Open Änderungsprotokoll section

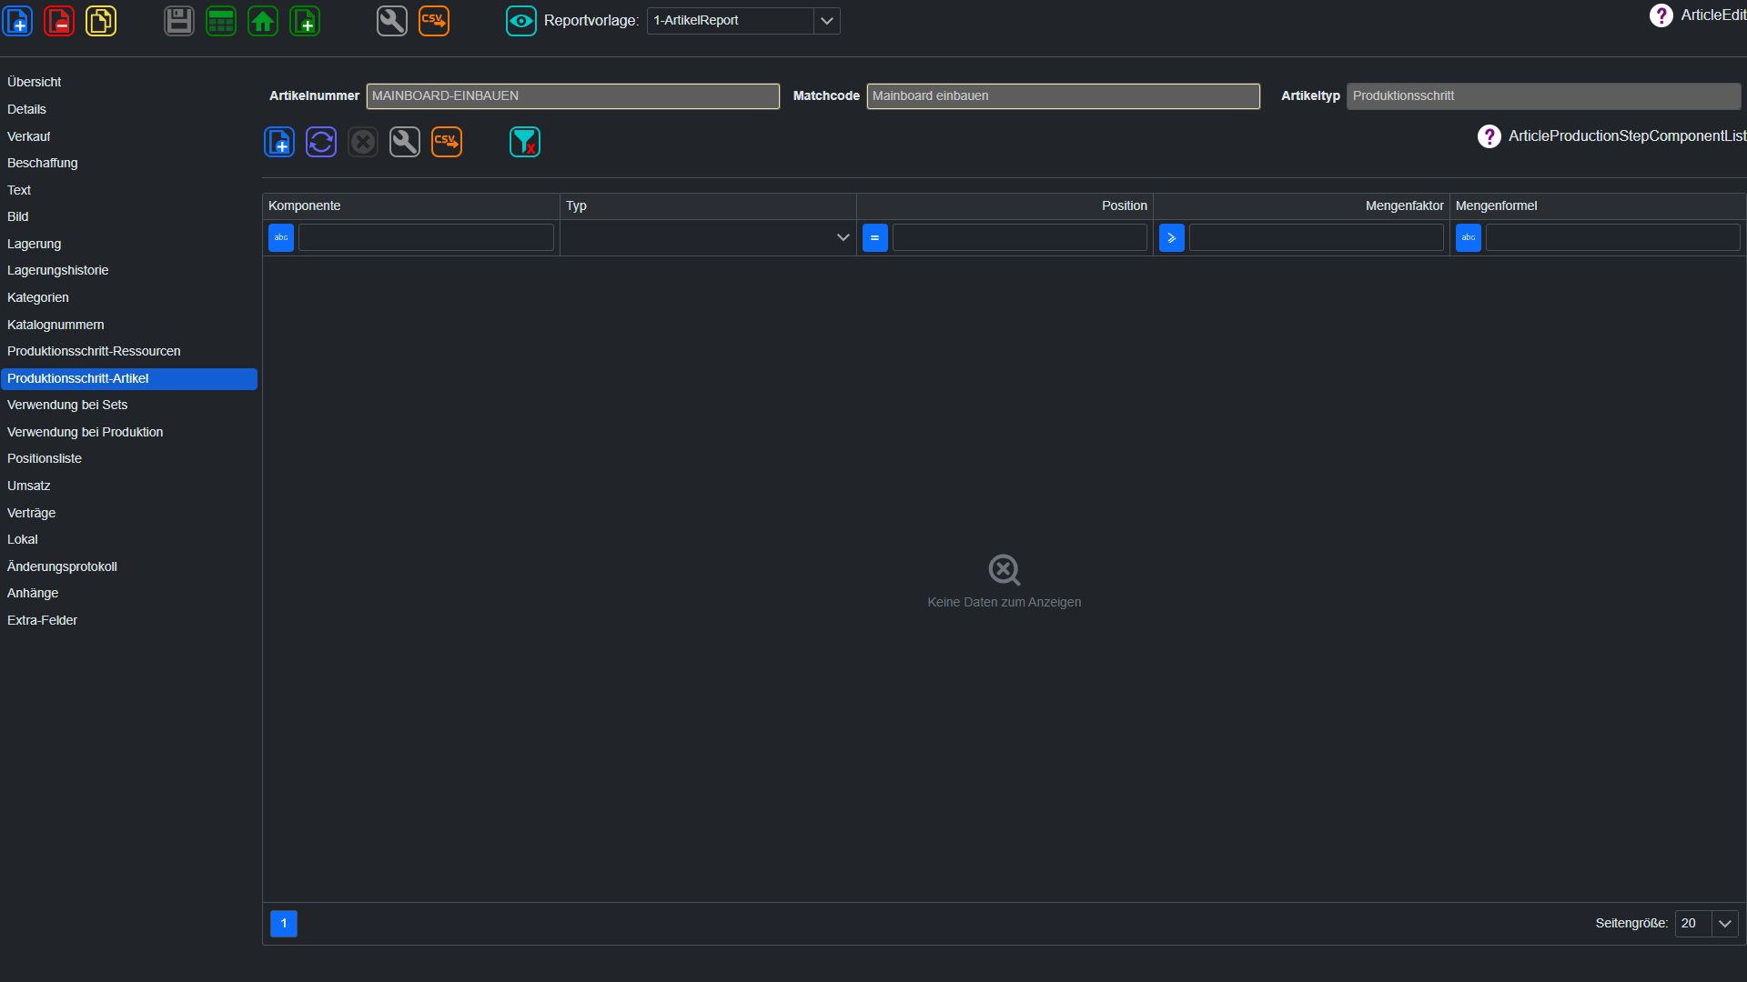coord(62,566)
